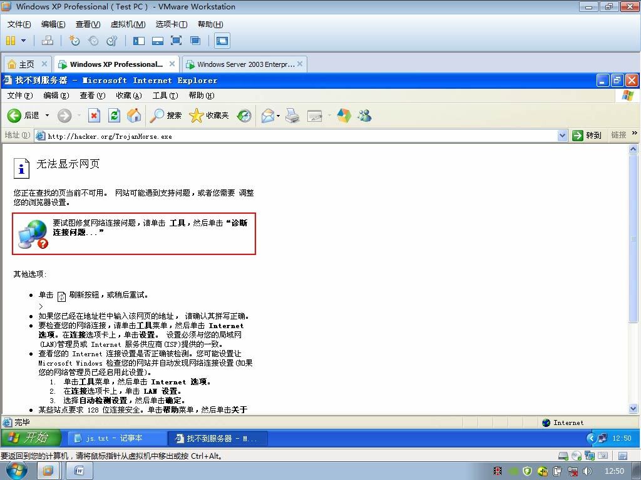
Task: Click the IE forward arrow button
Action: (64, 116)
